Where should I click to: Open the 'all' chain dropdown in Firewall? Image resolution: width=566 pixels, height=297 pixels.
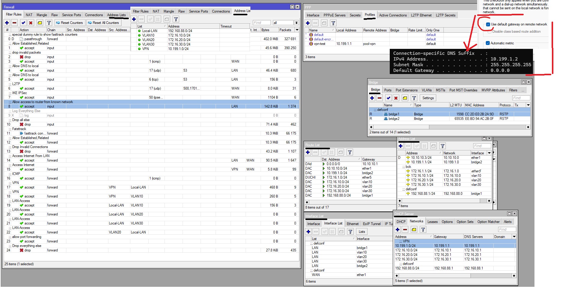pyautogui.click(x=296, y=23)
